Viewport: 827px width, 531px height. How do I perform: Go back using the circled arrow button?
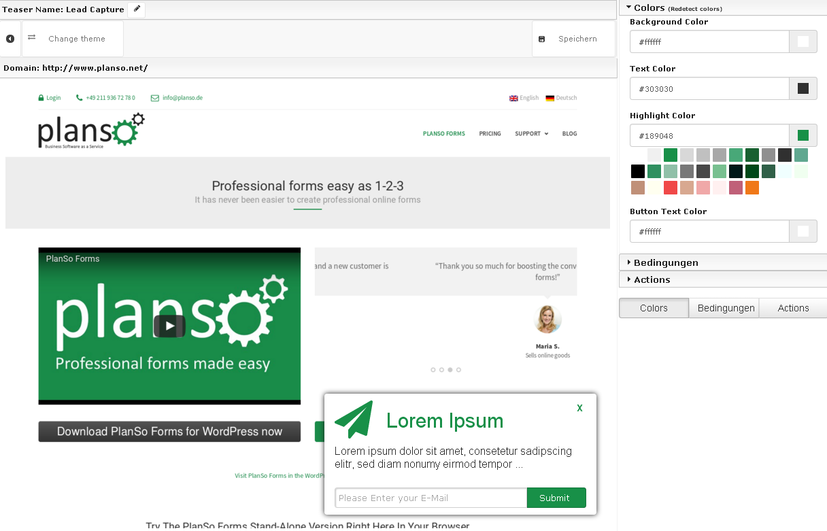[10, 39]
